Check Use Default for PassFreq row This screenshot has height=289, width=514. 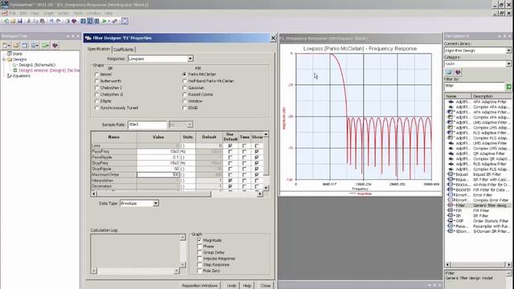tap(230, 152)
